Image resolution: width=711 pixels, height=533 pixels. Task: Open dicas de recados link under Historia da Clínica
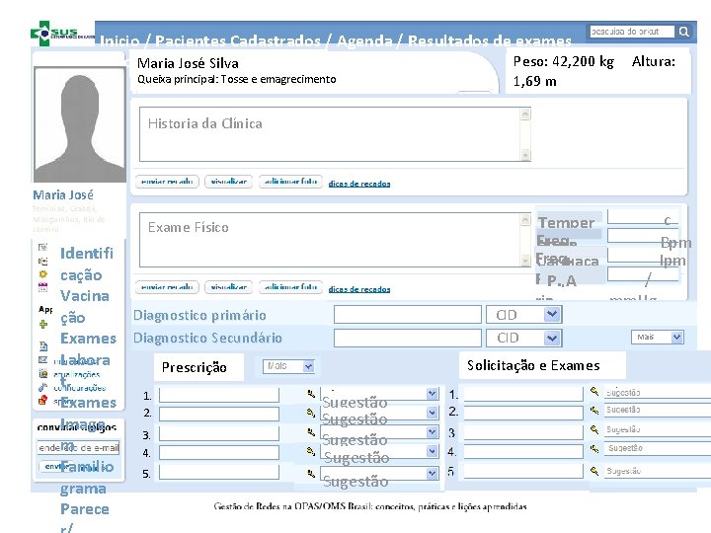coord(359,184)
